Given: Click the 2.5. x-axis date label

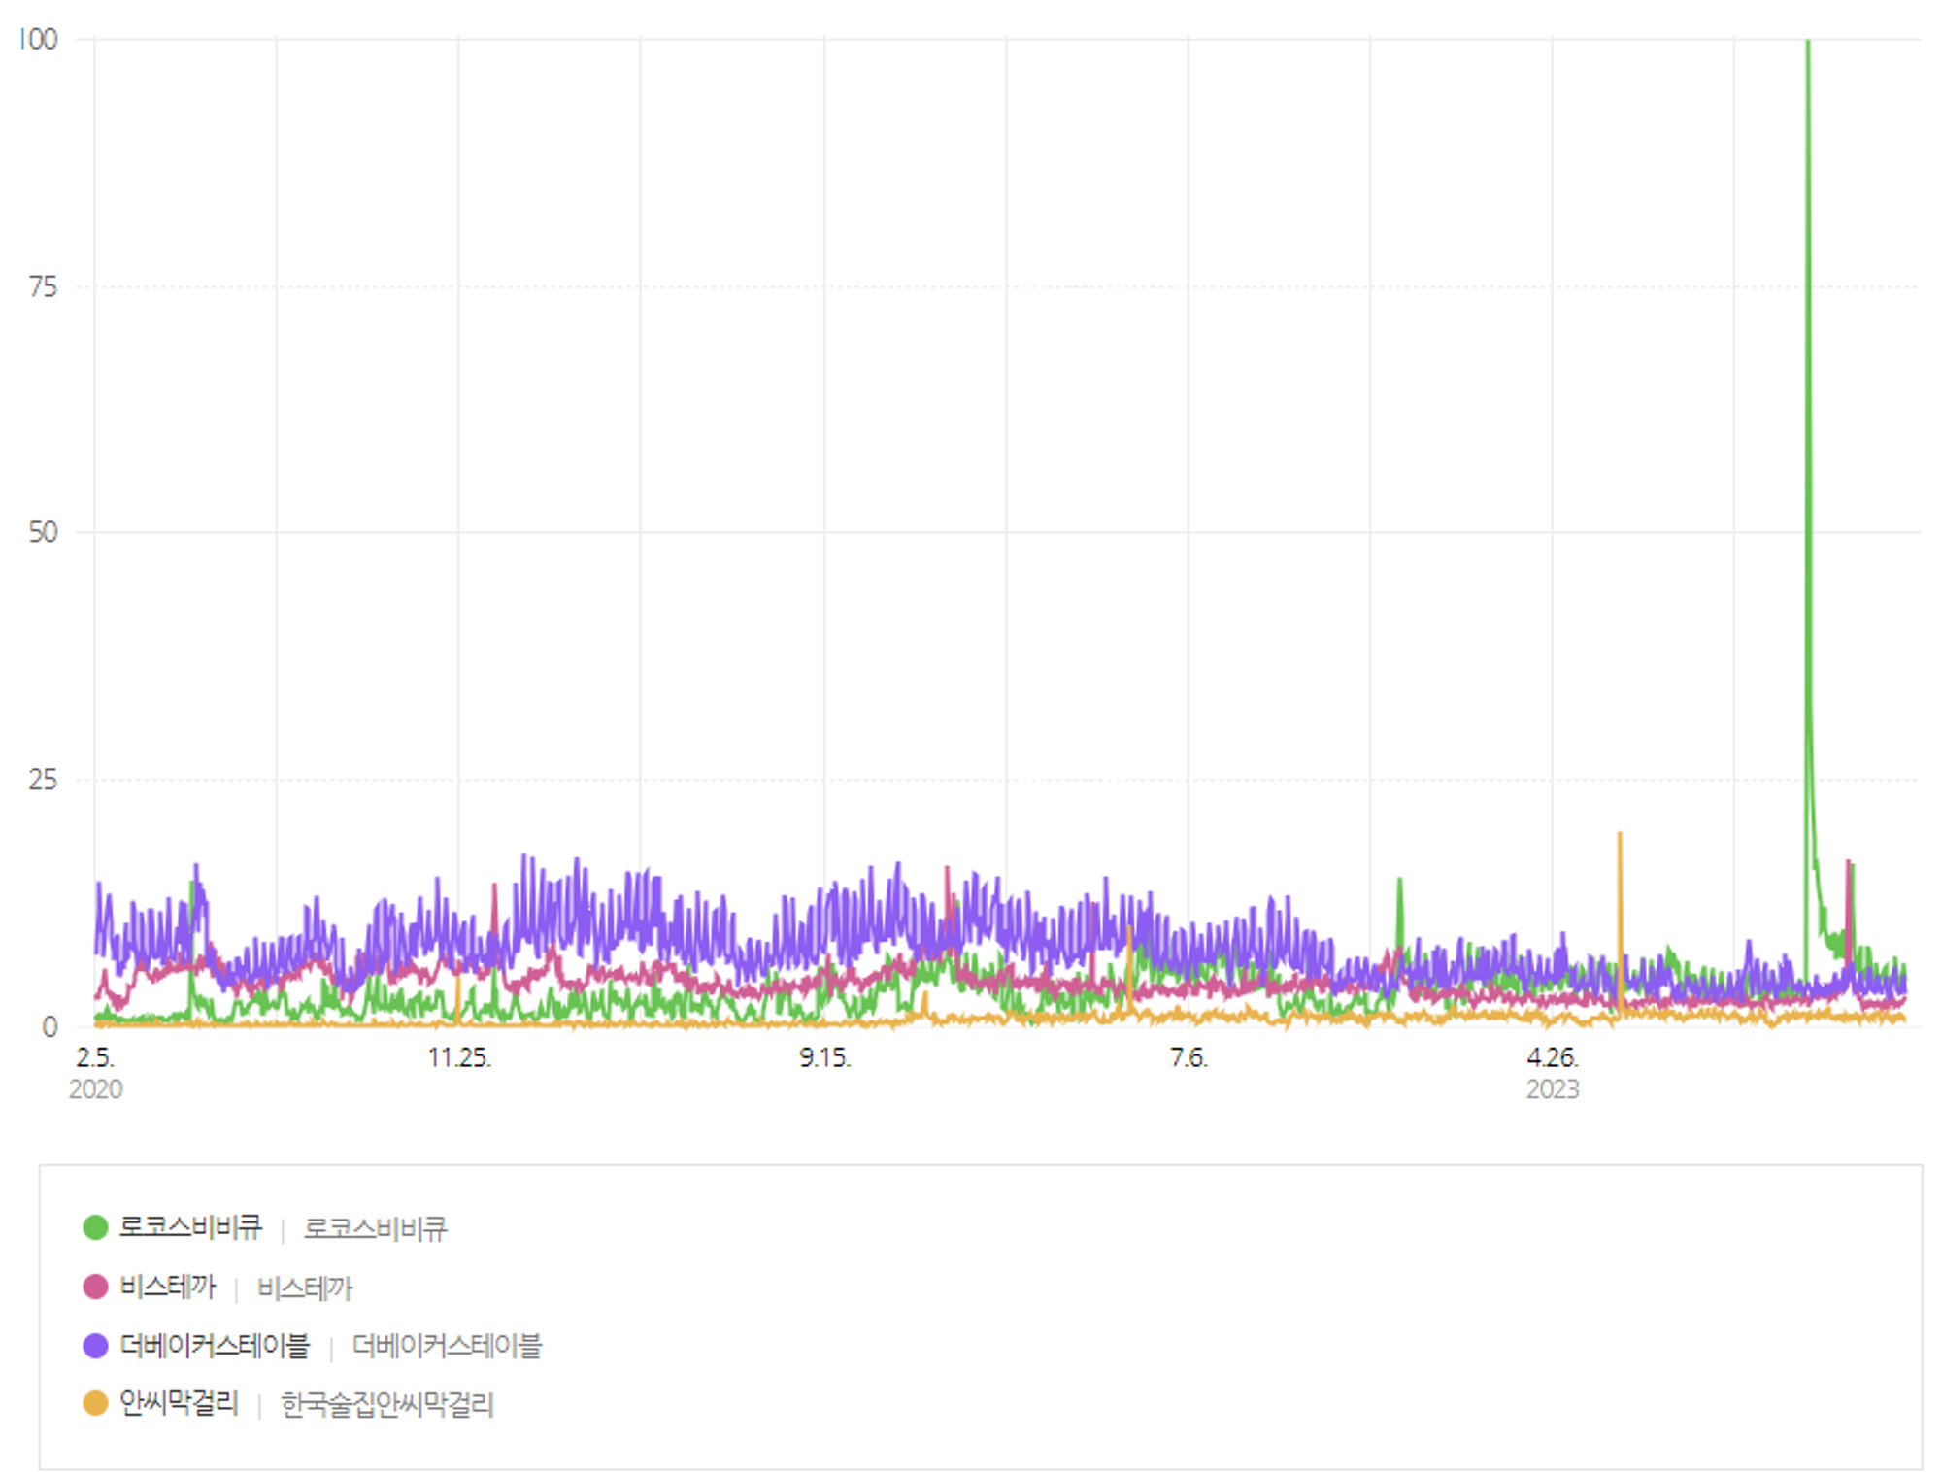Looking at the screenshot, I should [x=95, y=1057].
